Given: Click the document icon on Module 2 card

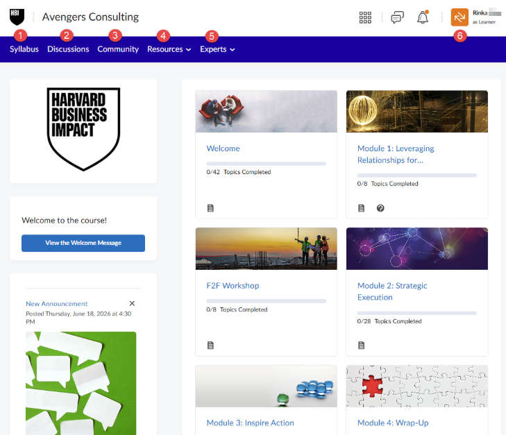Looking at the screenshot, I should click(x=362, y=346).
